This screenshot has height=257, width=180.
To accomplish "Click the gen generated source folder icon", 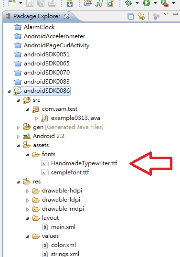I will coord(27,127).
